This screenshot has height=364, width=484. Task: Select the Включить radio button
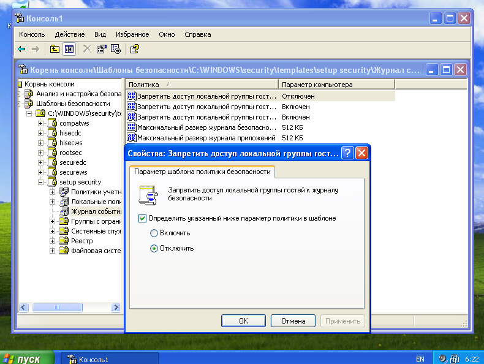[154, 233]
